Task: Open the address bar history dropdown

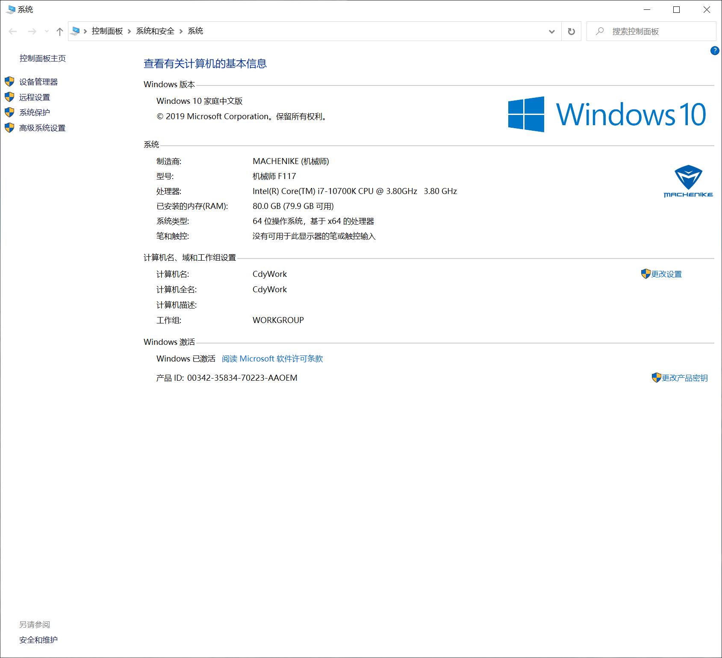Action: point(552,32)
